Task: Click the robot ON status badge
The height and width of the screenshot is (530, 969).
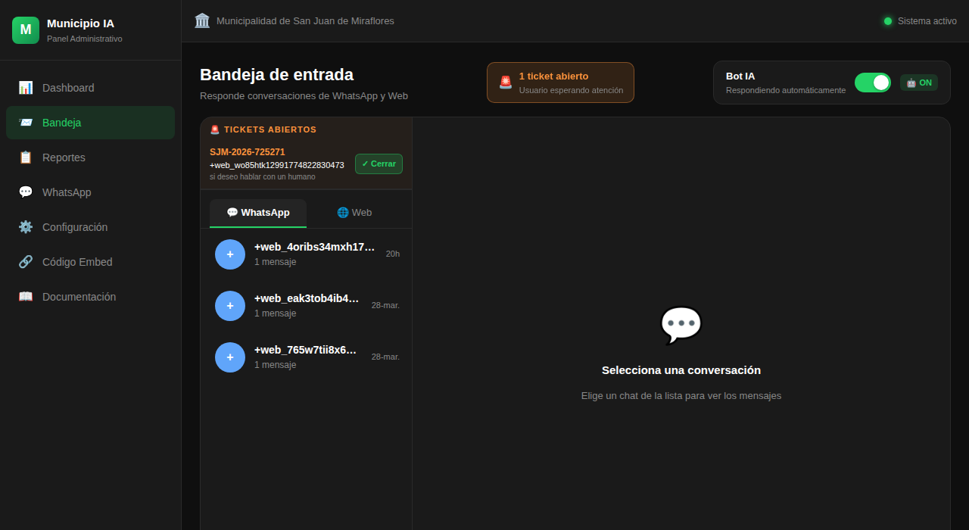Action: (x=918, y=83)
